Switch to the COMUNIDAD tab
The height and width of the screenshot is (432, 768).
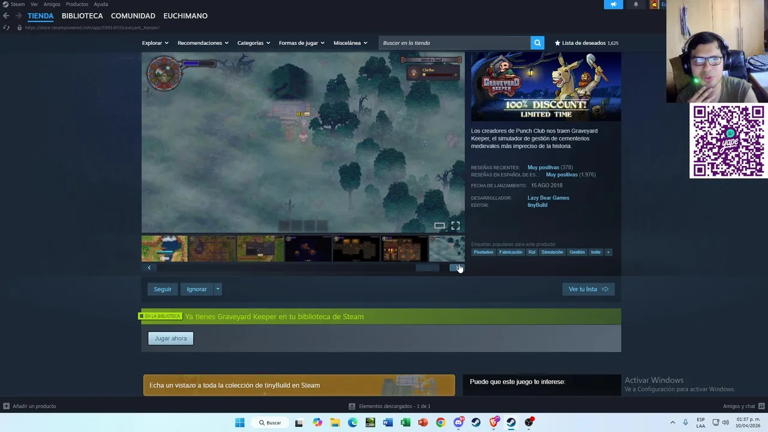pos(133,16)
